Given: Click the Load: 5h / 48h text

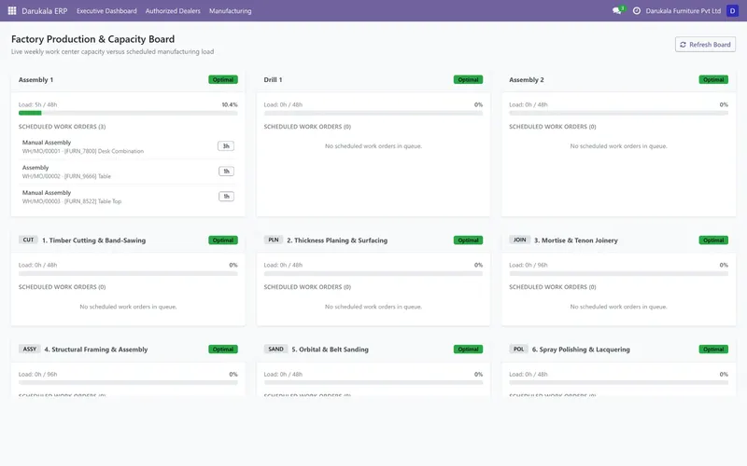Looking at the screenshot, I should 37,104.
